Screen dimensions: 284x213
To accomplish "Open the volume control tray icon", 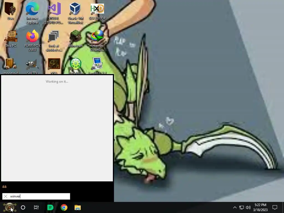I will [x=248, y=207].
